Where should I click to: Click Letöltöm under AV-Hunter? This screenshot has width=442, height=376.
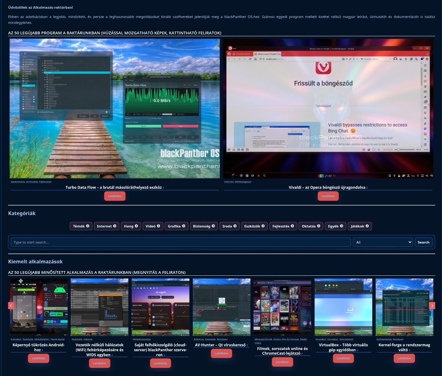(x=222, y=353)
